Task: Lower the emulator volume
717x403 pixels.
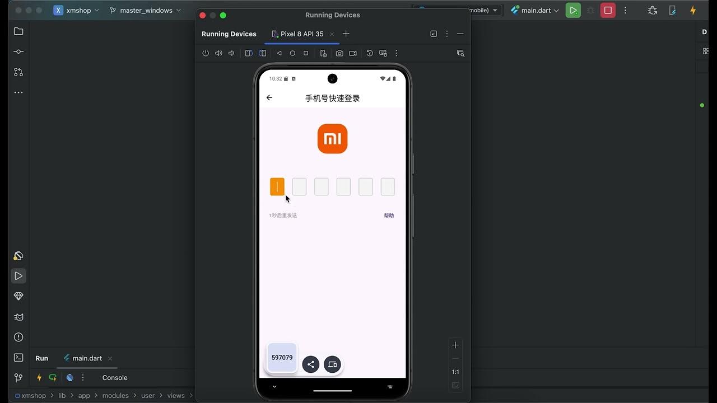Action: click(x=231, y=53)
